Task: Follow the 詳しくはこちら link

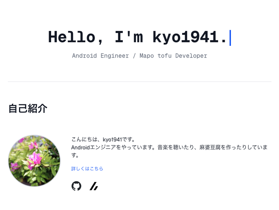Action: [x=87, y=168]
